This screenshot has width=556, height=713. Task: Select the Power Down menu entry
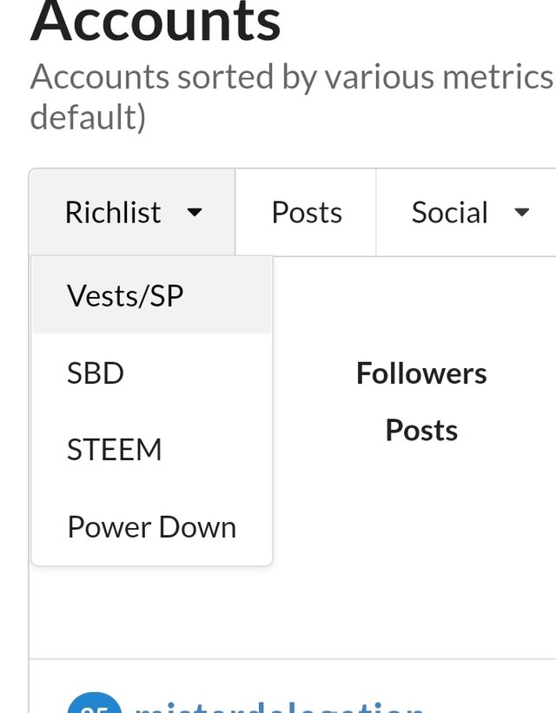point(152,527)
